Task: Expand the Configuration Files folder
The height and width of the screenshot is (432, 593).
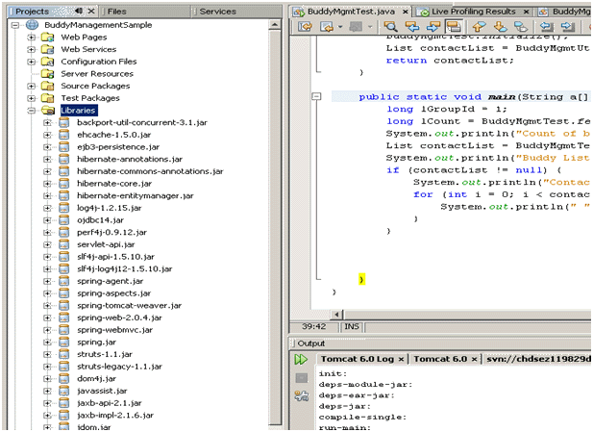Action: (32, 62)
